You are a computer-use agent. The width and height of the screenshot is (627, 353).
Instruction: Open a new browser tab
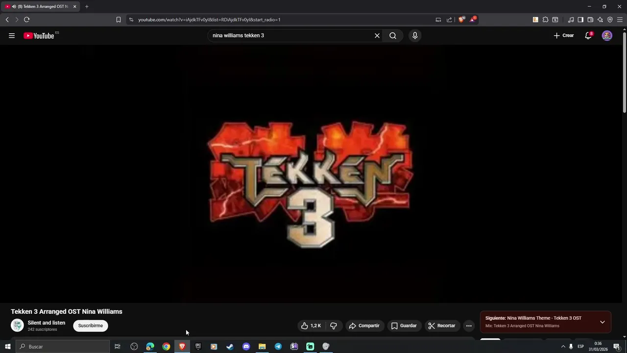tap(87, 6)
